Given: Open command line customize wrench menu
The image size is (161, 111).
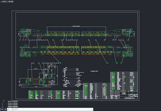Looking at the screenshot, I should (x=5, y=109).
